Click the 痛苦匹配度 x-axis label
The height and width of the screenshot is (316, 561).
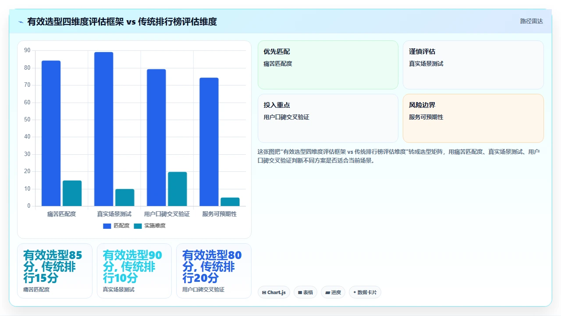click(x=61, y=214)
